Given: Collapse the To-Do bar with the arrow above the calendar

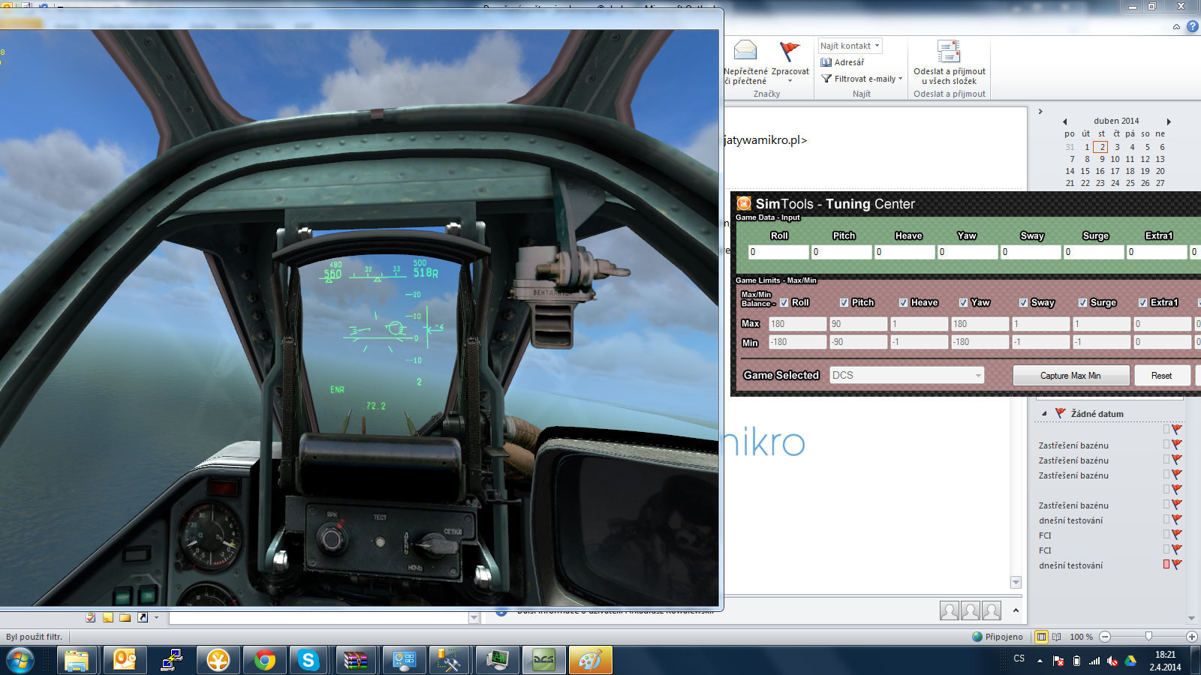Looking at the screenshot, I should click(1040, 112).
